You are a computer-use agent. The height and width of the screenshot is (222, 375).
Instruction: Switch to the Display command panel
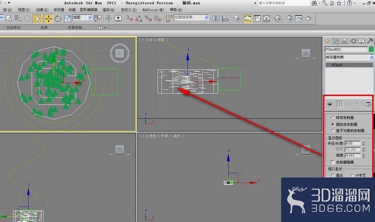(361, 41)
